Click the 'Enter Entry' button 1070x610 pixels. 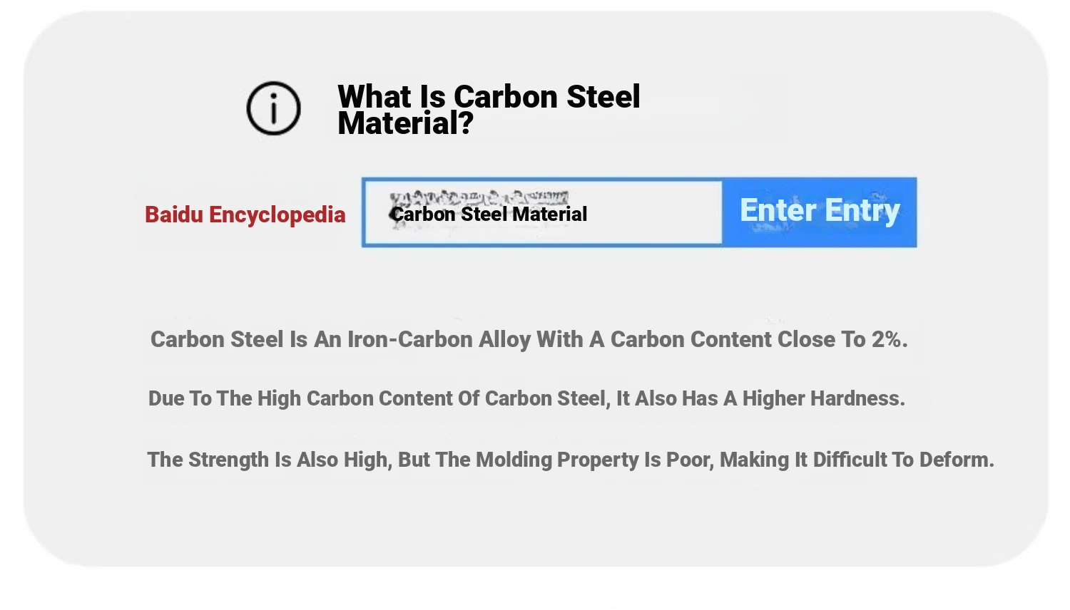click(x=819, y=212)
